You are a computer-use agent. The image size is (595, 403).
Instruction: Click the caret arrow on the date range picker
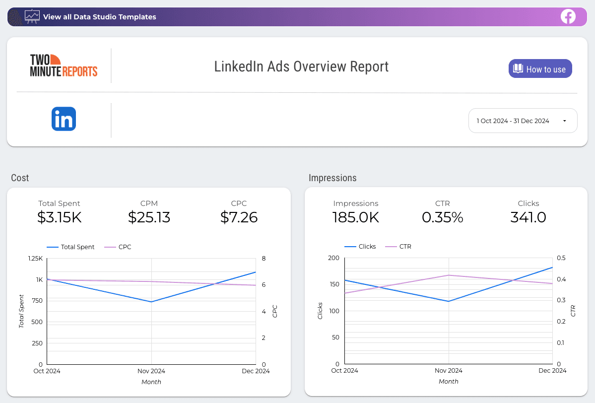(564, 121)
